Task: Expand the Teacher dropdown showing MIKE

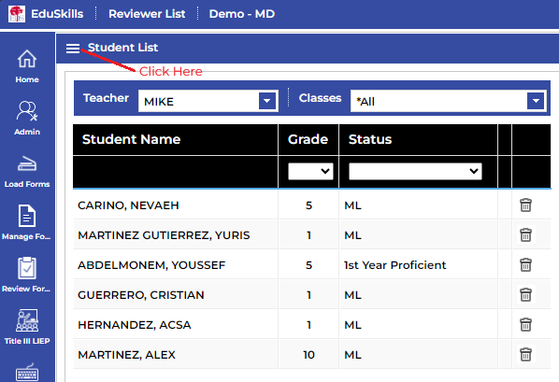Action: click(208, 101)
